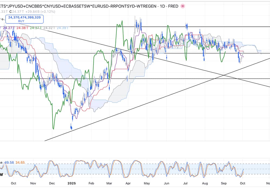Click the lowest blue candlestick in early January
This screenshot has height=189, width=270.
pyautogui.click(x=71, y=127)
